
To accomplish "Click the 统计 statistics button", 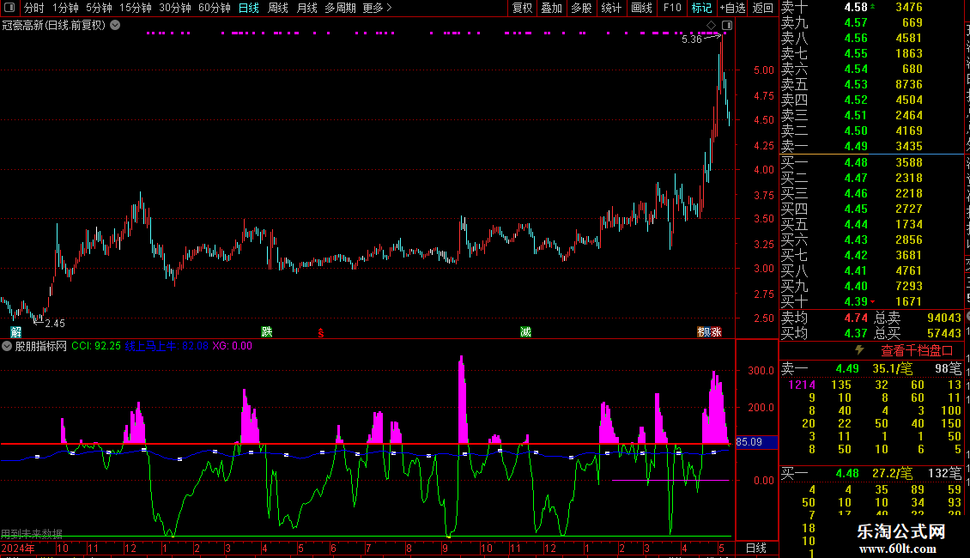I will (611, 8).
